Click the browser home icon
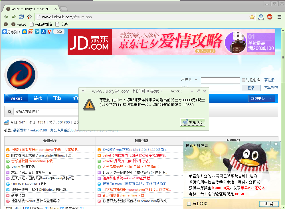 pyautogui.click(x=29, y=17)
